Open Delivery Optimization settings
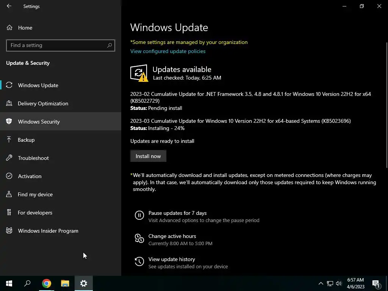Screen dimensions: 388x291 pos(61,103)
